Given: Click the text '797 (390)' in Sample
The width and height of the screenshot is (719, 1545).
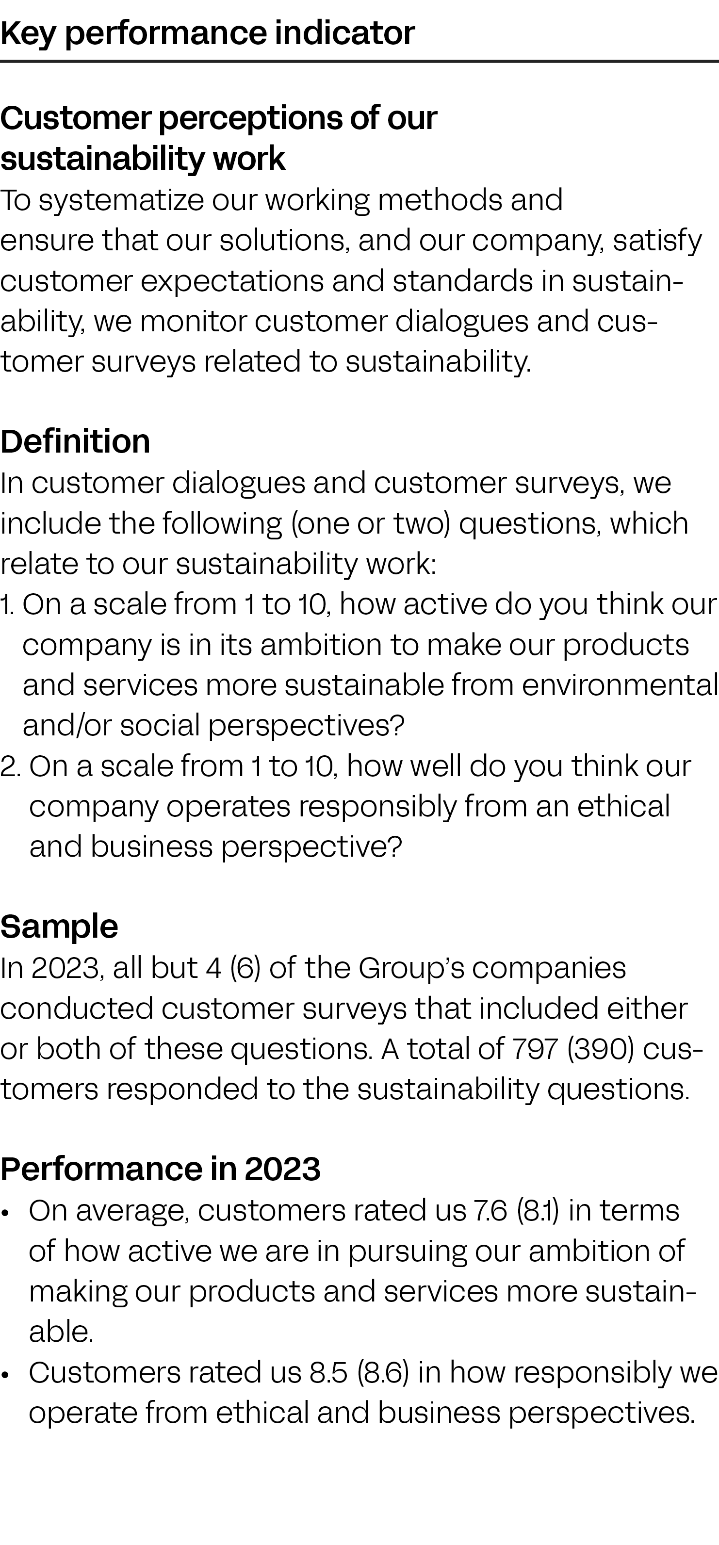Looking at the screenshot, I should [x=573, y=1048].
